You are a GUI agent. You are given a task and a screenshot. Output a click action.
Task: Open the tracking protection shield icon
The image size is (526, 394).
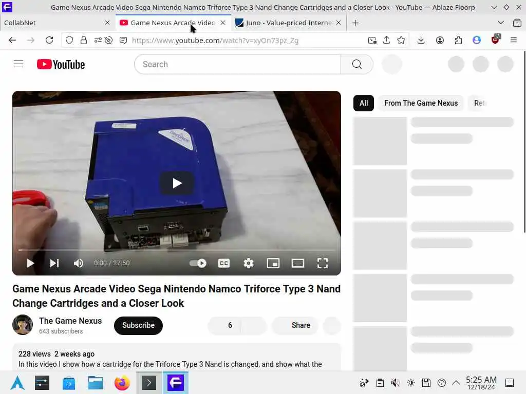69,40
